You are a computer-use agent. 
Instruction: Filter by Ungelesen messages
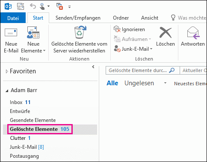139,83
